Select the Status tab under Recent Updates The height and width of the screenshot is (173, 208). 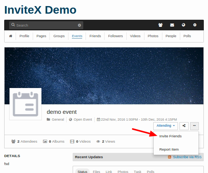[x=83, y=171]
